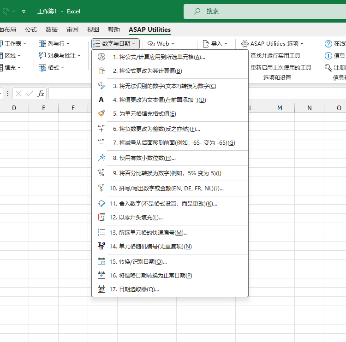Click the percent icon of item 9
The width and height of the screenshot is (346, 342).
pos(101,173)
